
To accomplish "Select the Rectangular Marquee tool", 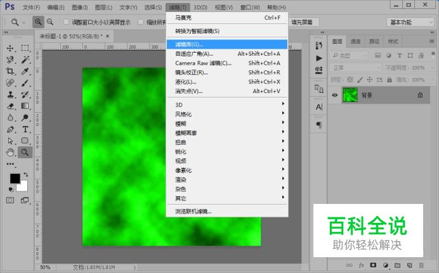I will (25, 48).
